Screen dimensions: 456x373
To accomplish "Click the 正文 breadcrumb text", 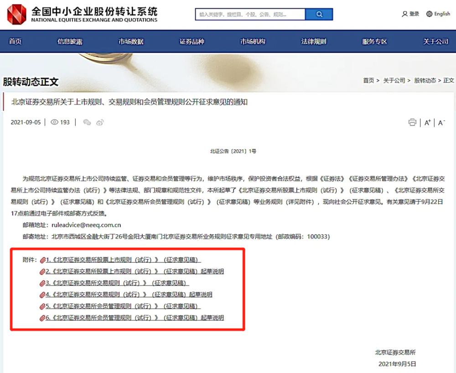I will (x=448, y=80).
